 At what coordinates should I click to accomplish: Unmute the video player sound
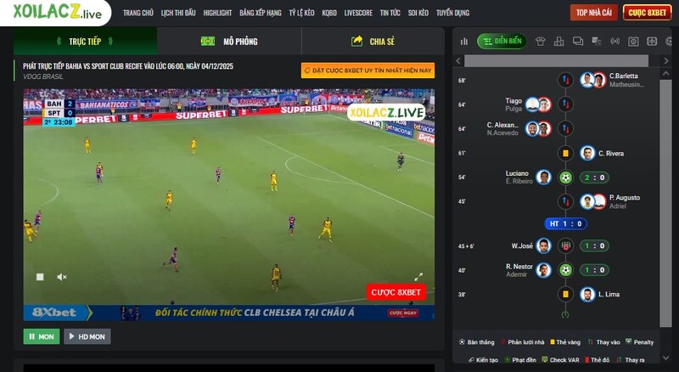(x=62, y=277)
